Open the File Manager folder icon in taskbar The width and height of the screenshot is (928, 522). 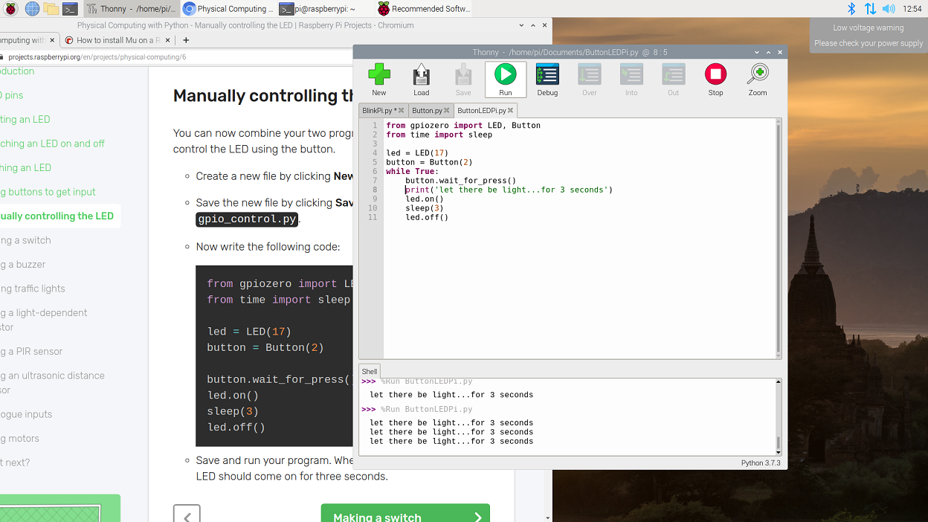pyautogui.click(x=51, y=9)
